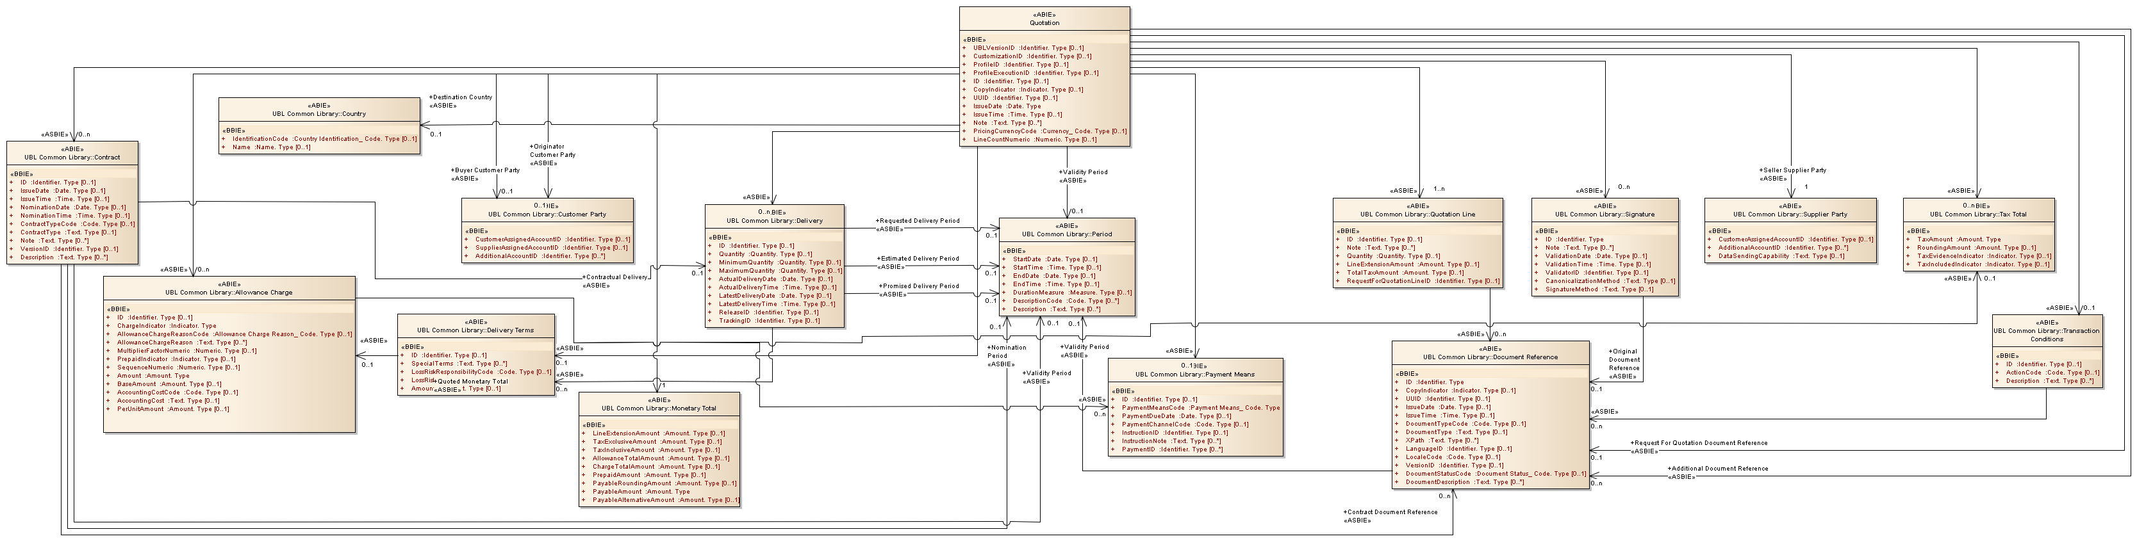
Task: Click the Customer Party class title
Action: pyautogui.click(x=547, y=214)
